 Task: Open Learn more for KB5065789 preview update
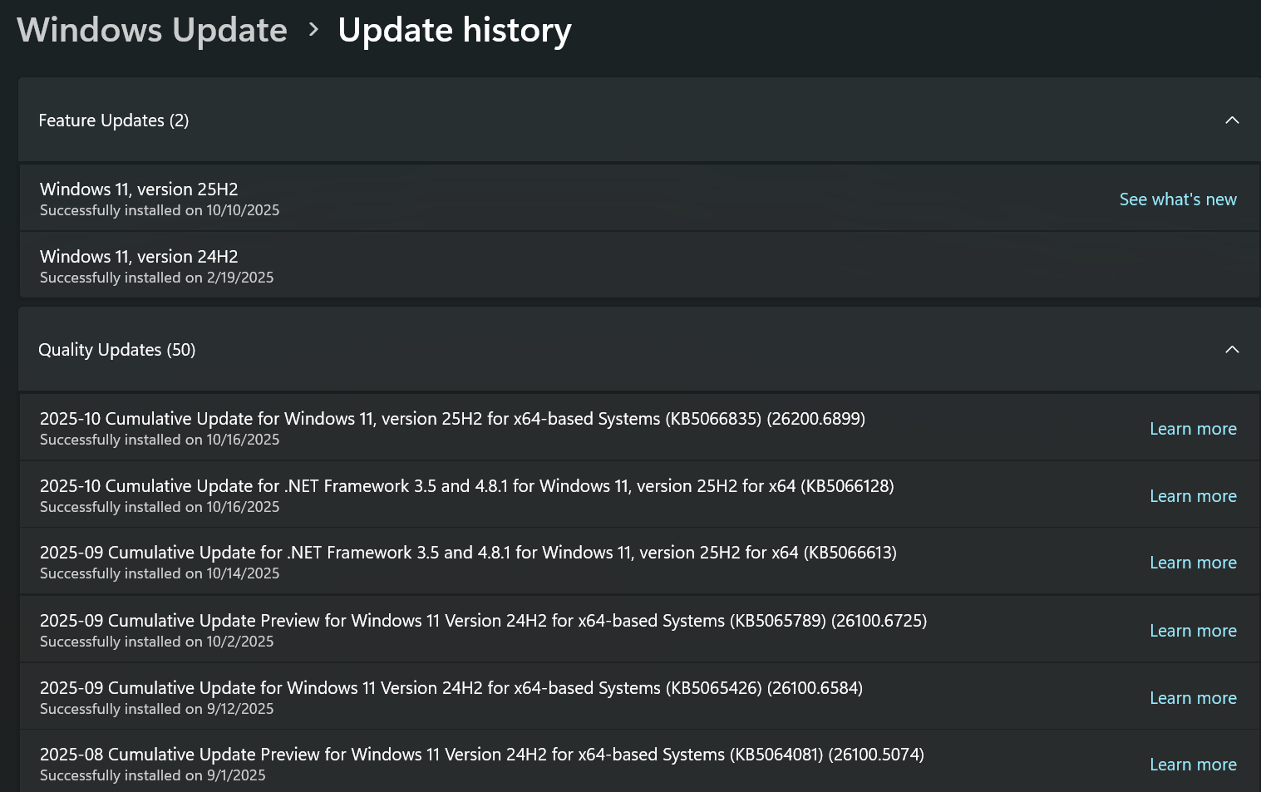1193,631
